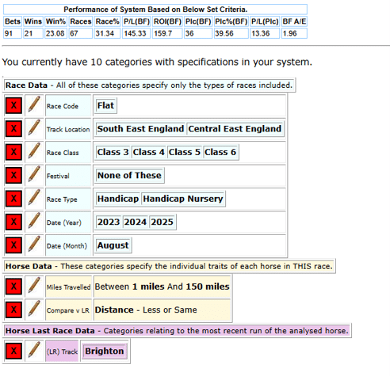Select the None of These festival tag

[x=129, y=175]
